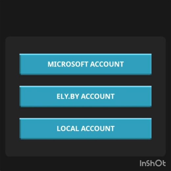The image size is (171, 171).
Task: Open the Microsoft login option
Action: tap(85, 64)
